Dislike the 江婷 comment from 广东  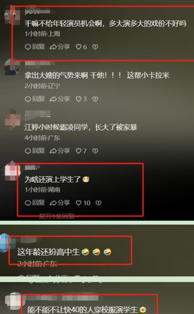[x=95, y=151]
